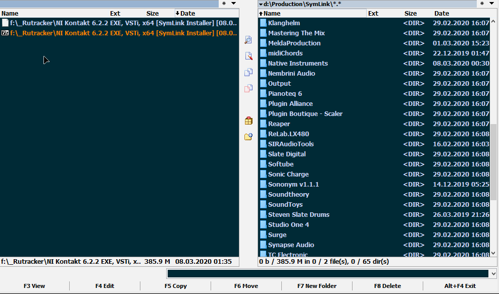Select the 'Surge' folder name
Screen dimensions: 499x294
point(277,235)
